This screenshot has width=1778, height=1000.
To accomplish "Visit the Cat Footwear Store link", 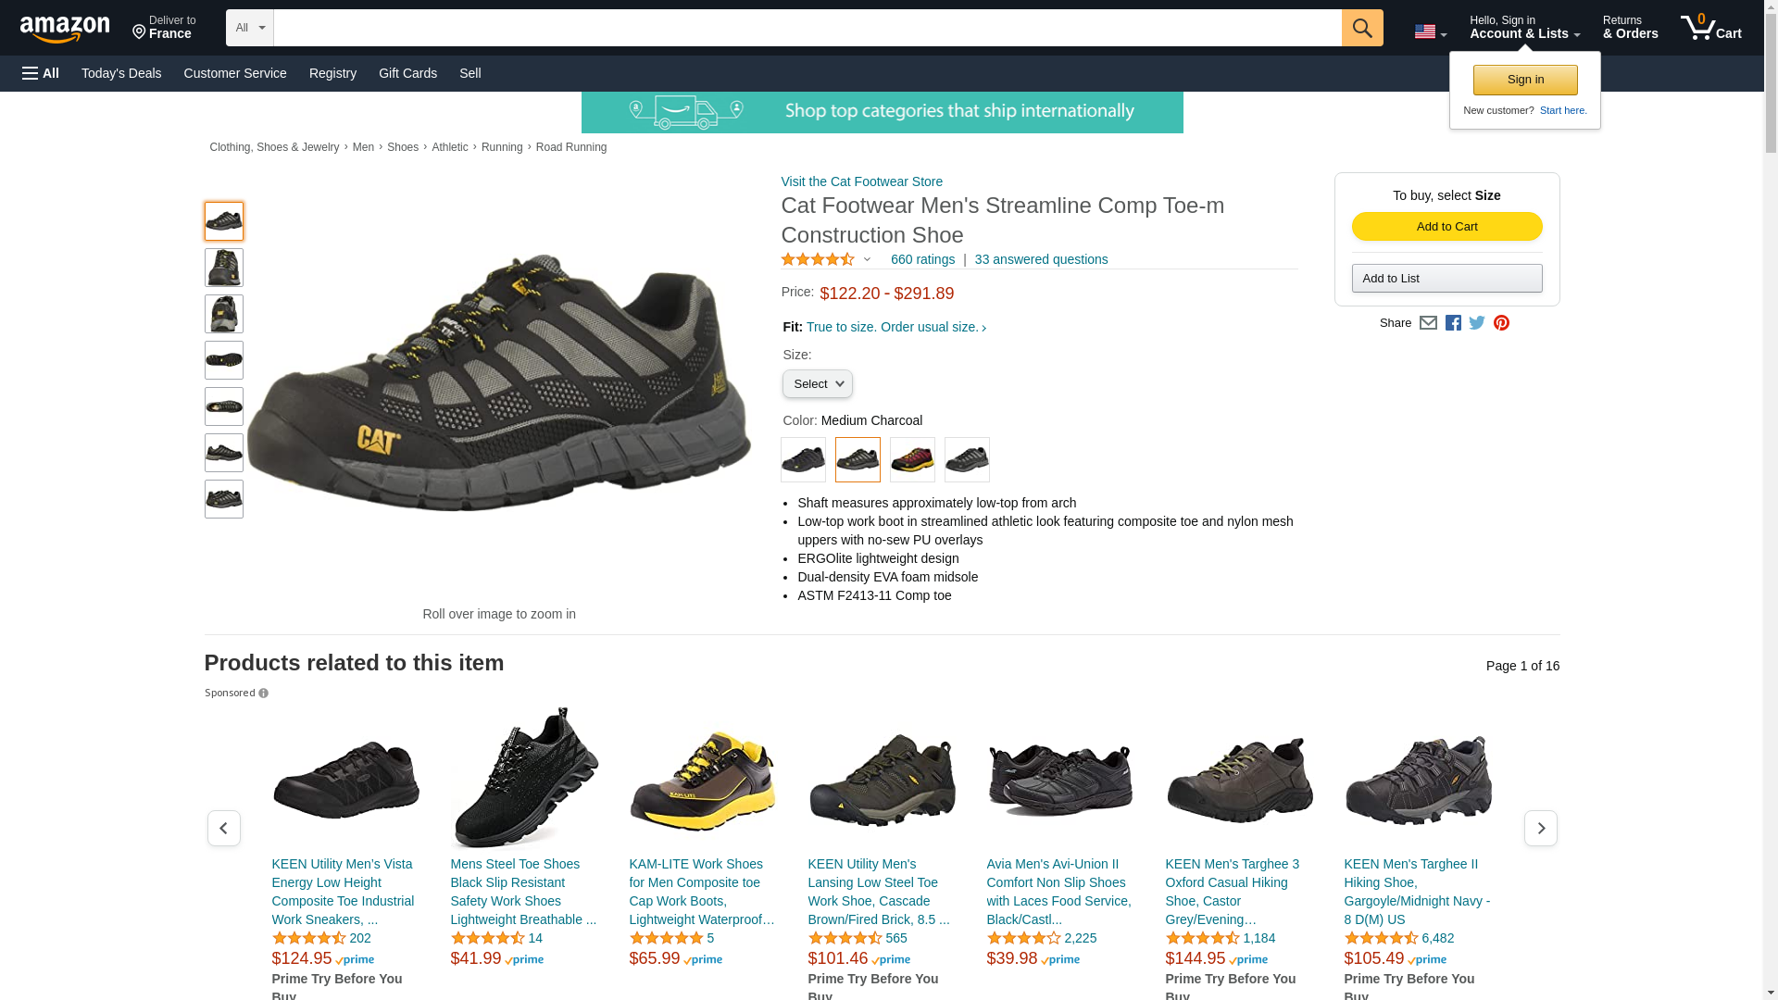I will (861, 181).
